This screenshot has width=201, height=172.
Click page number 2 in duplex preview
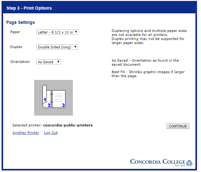click(49, 105)
